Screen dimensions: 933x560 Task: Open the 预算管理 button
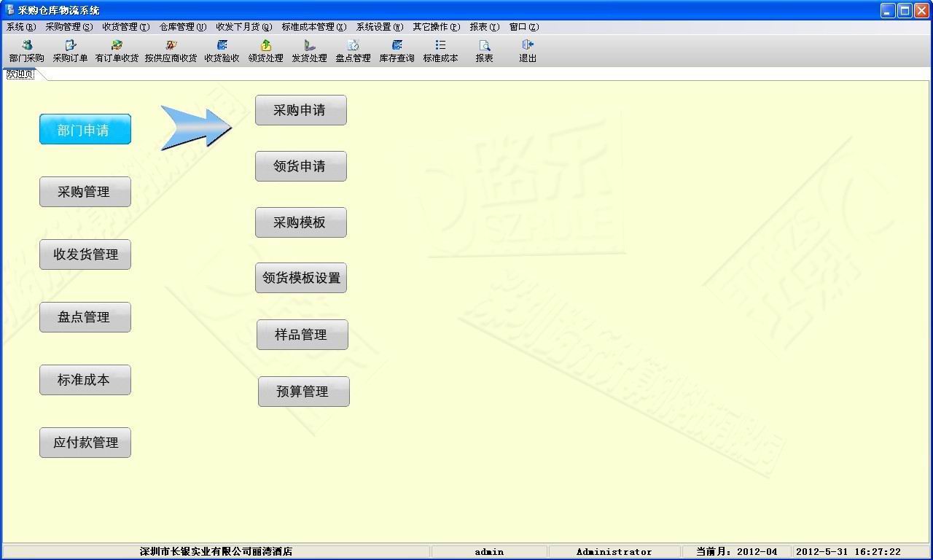coord(303,392)
